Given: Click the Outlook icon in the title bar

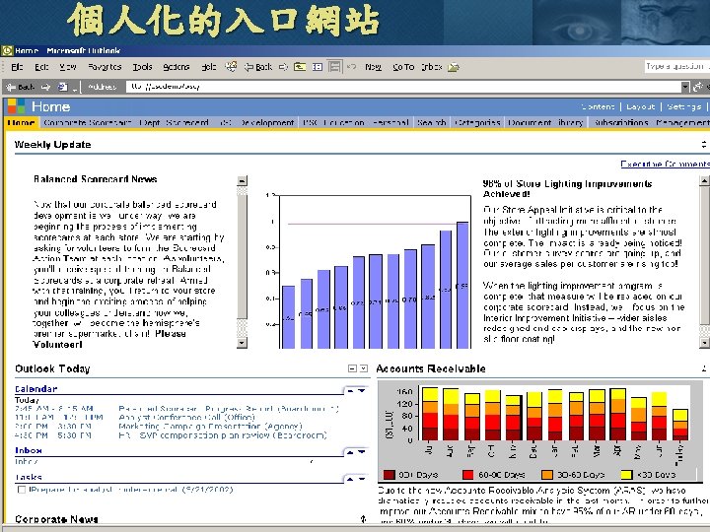Looking at the screenshot, I should 7,50.
